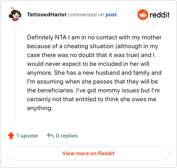Click the black reddit wordmark
This screenshot has height=168, width=177.
coord(159,15)
